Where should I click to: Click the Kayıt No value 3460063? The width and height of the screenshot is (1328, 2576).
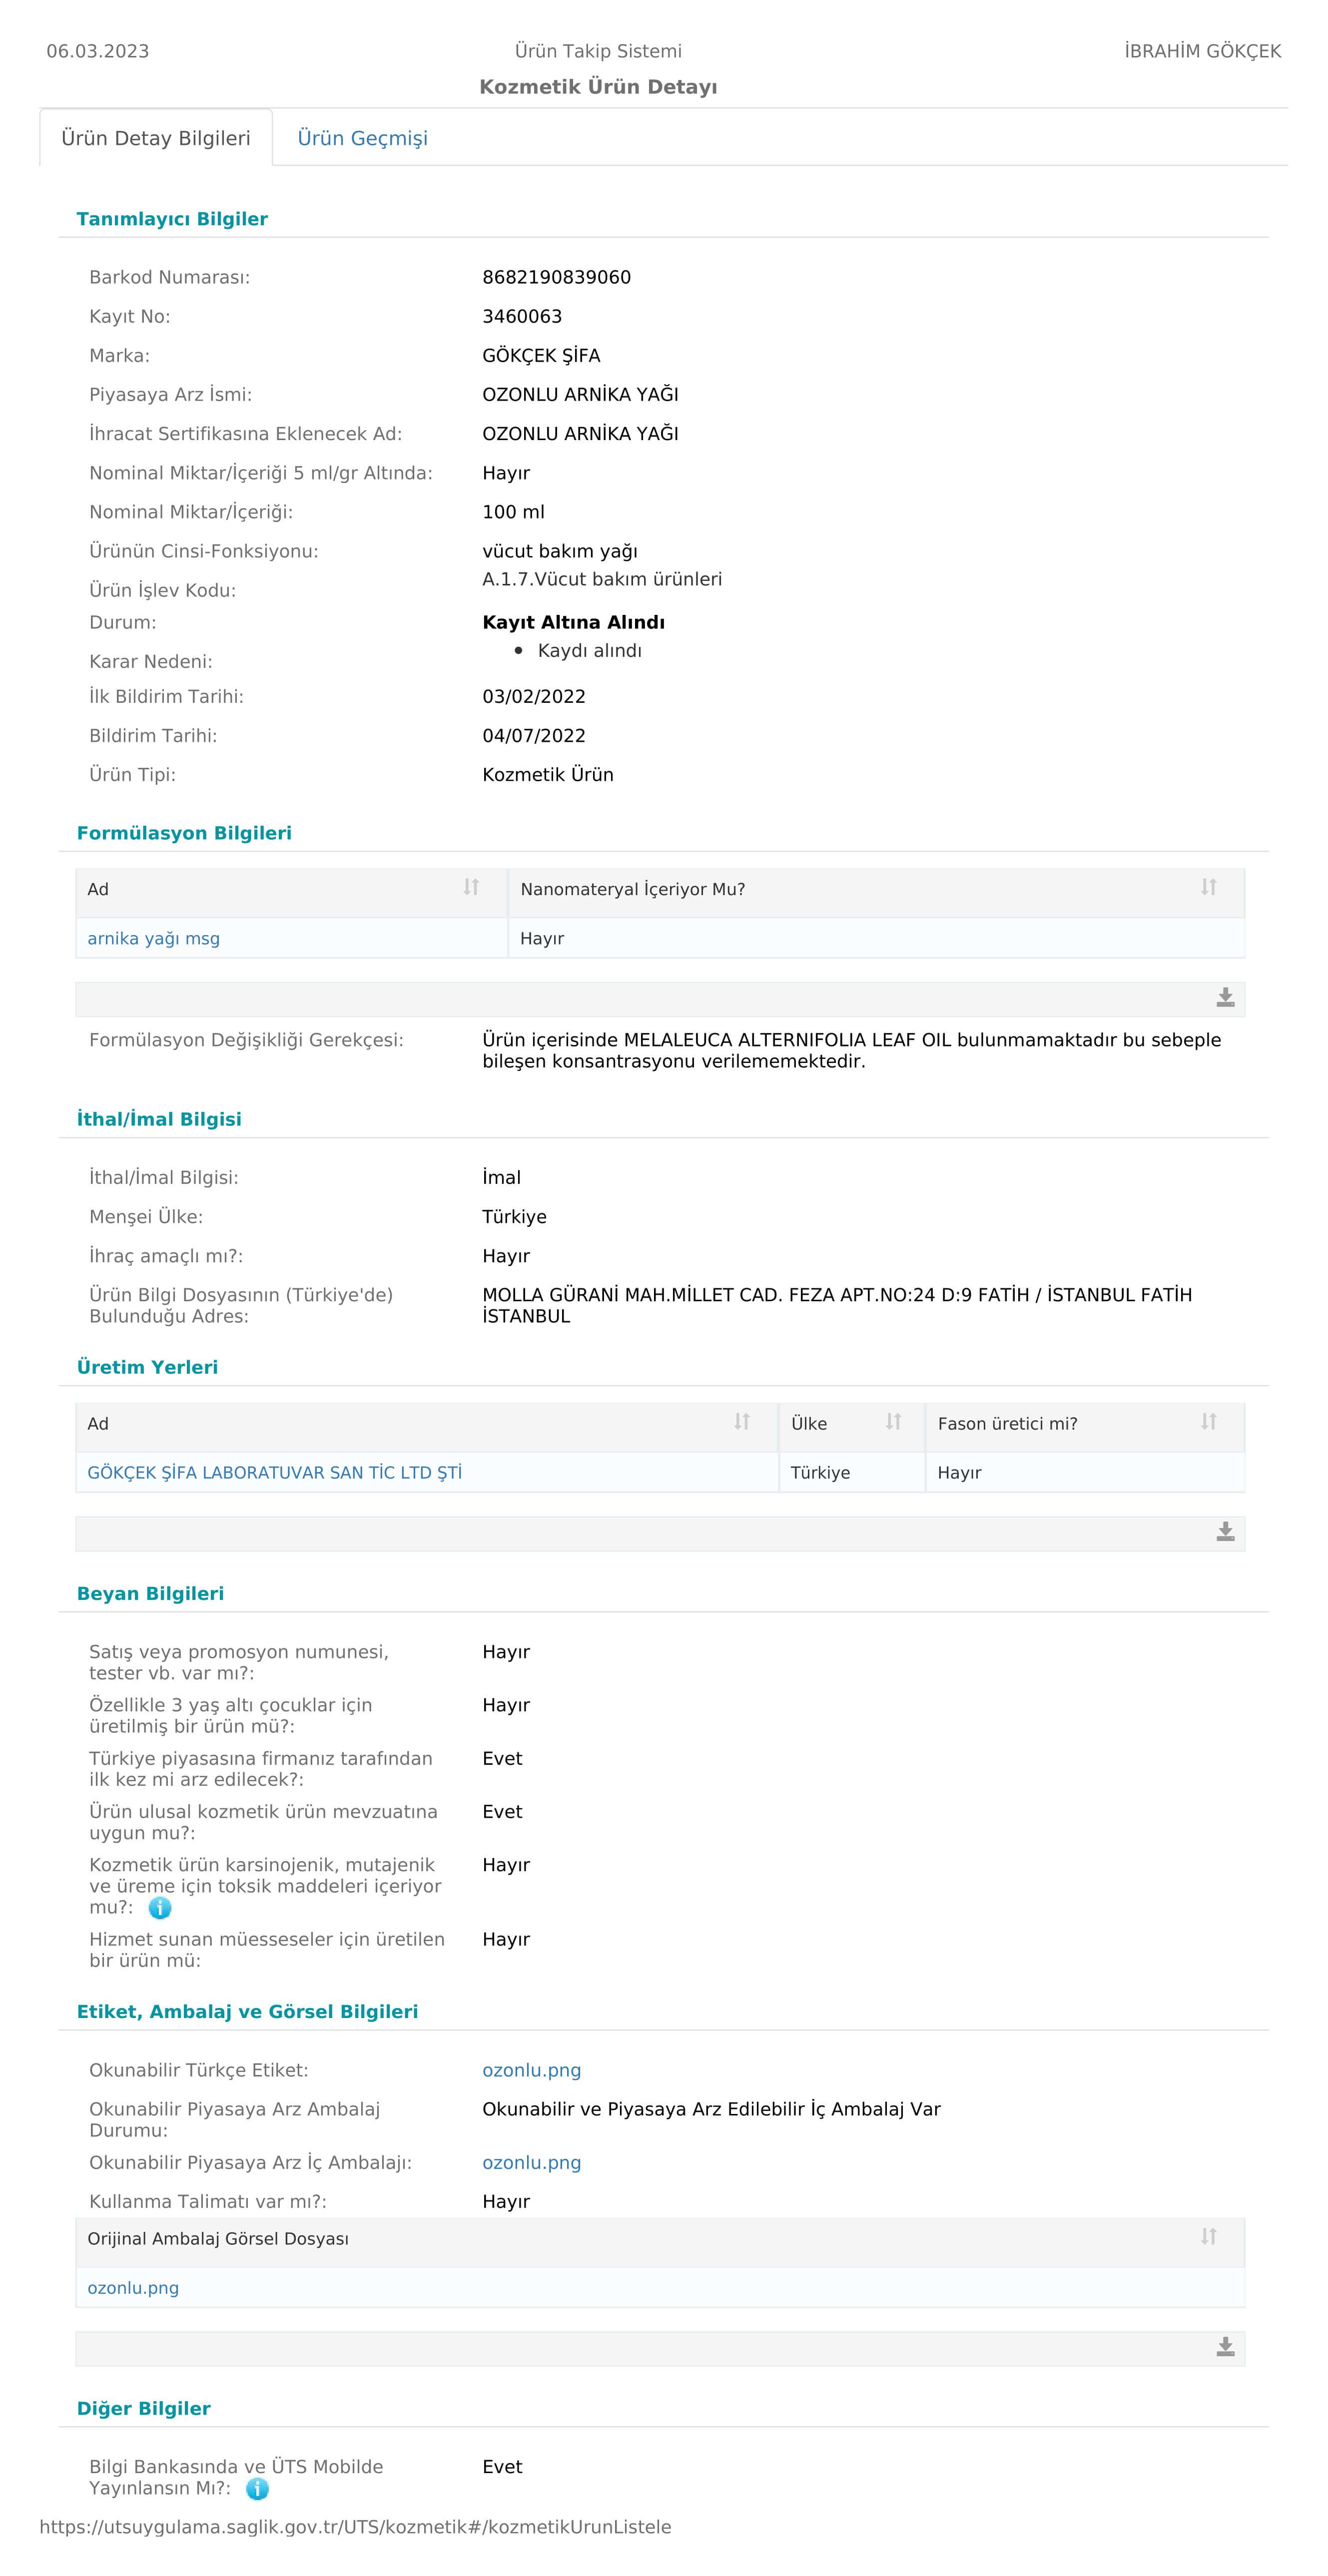(x=522, y=316)
